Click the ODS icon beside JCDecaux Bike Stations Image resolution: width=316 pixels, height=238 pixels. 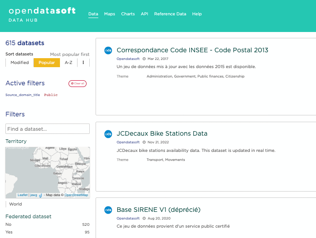pyautogui.click(x=108, y=134)
